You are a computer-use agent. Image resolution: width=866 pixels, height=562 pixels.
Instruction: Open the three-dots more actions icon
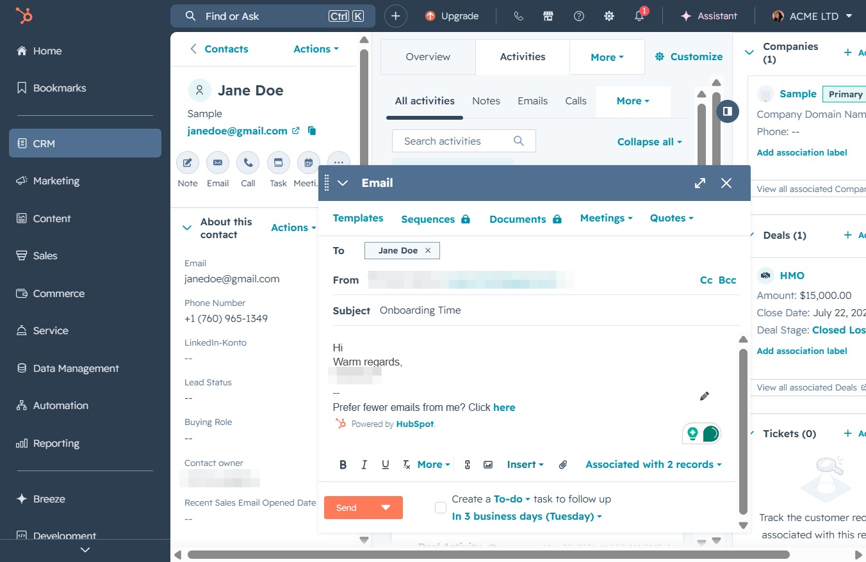[338, 163]
